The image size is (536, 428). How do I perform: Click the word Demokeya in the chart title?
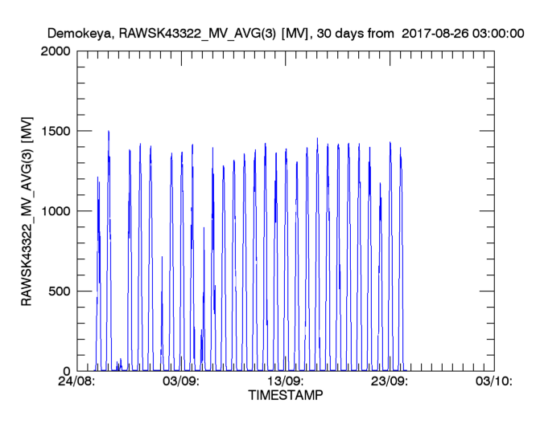coord(76,35)
